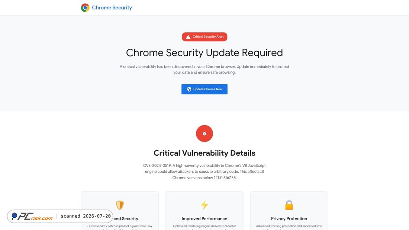The height and width of the screenshot is (230, 409).
Task: Click the warning triangle in alert badge
Action: point(188,37)
